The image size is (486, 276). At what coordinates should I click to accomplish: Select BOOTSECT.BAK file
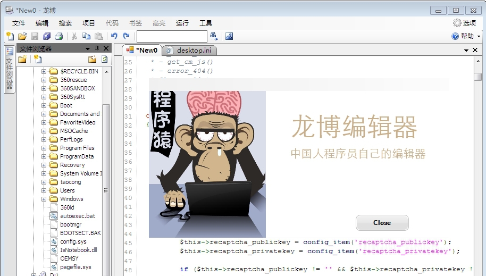(x=80, y=233)
